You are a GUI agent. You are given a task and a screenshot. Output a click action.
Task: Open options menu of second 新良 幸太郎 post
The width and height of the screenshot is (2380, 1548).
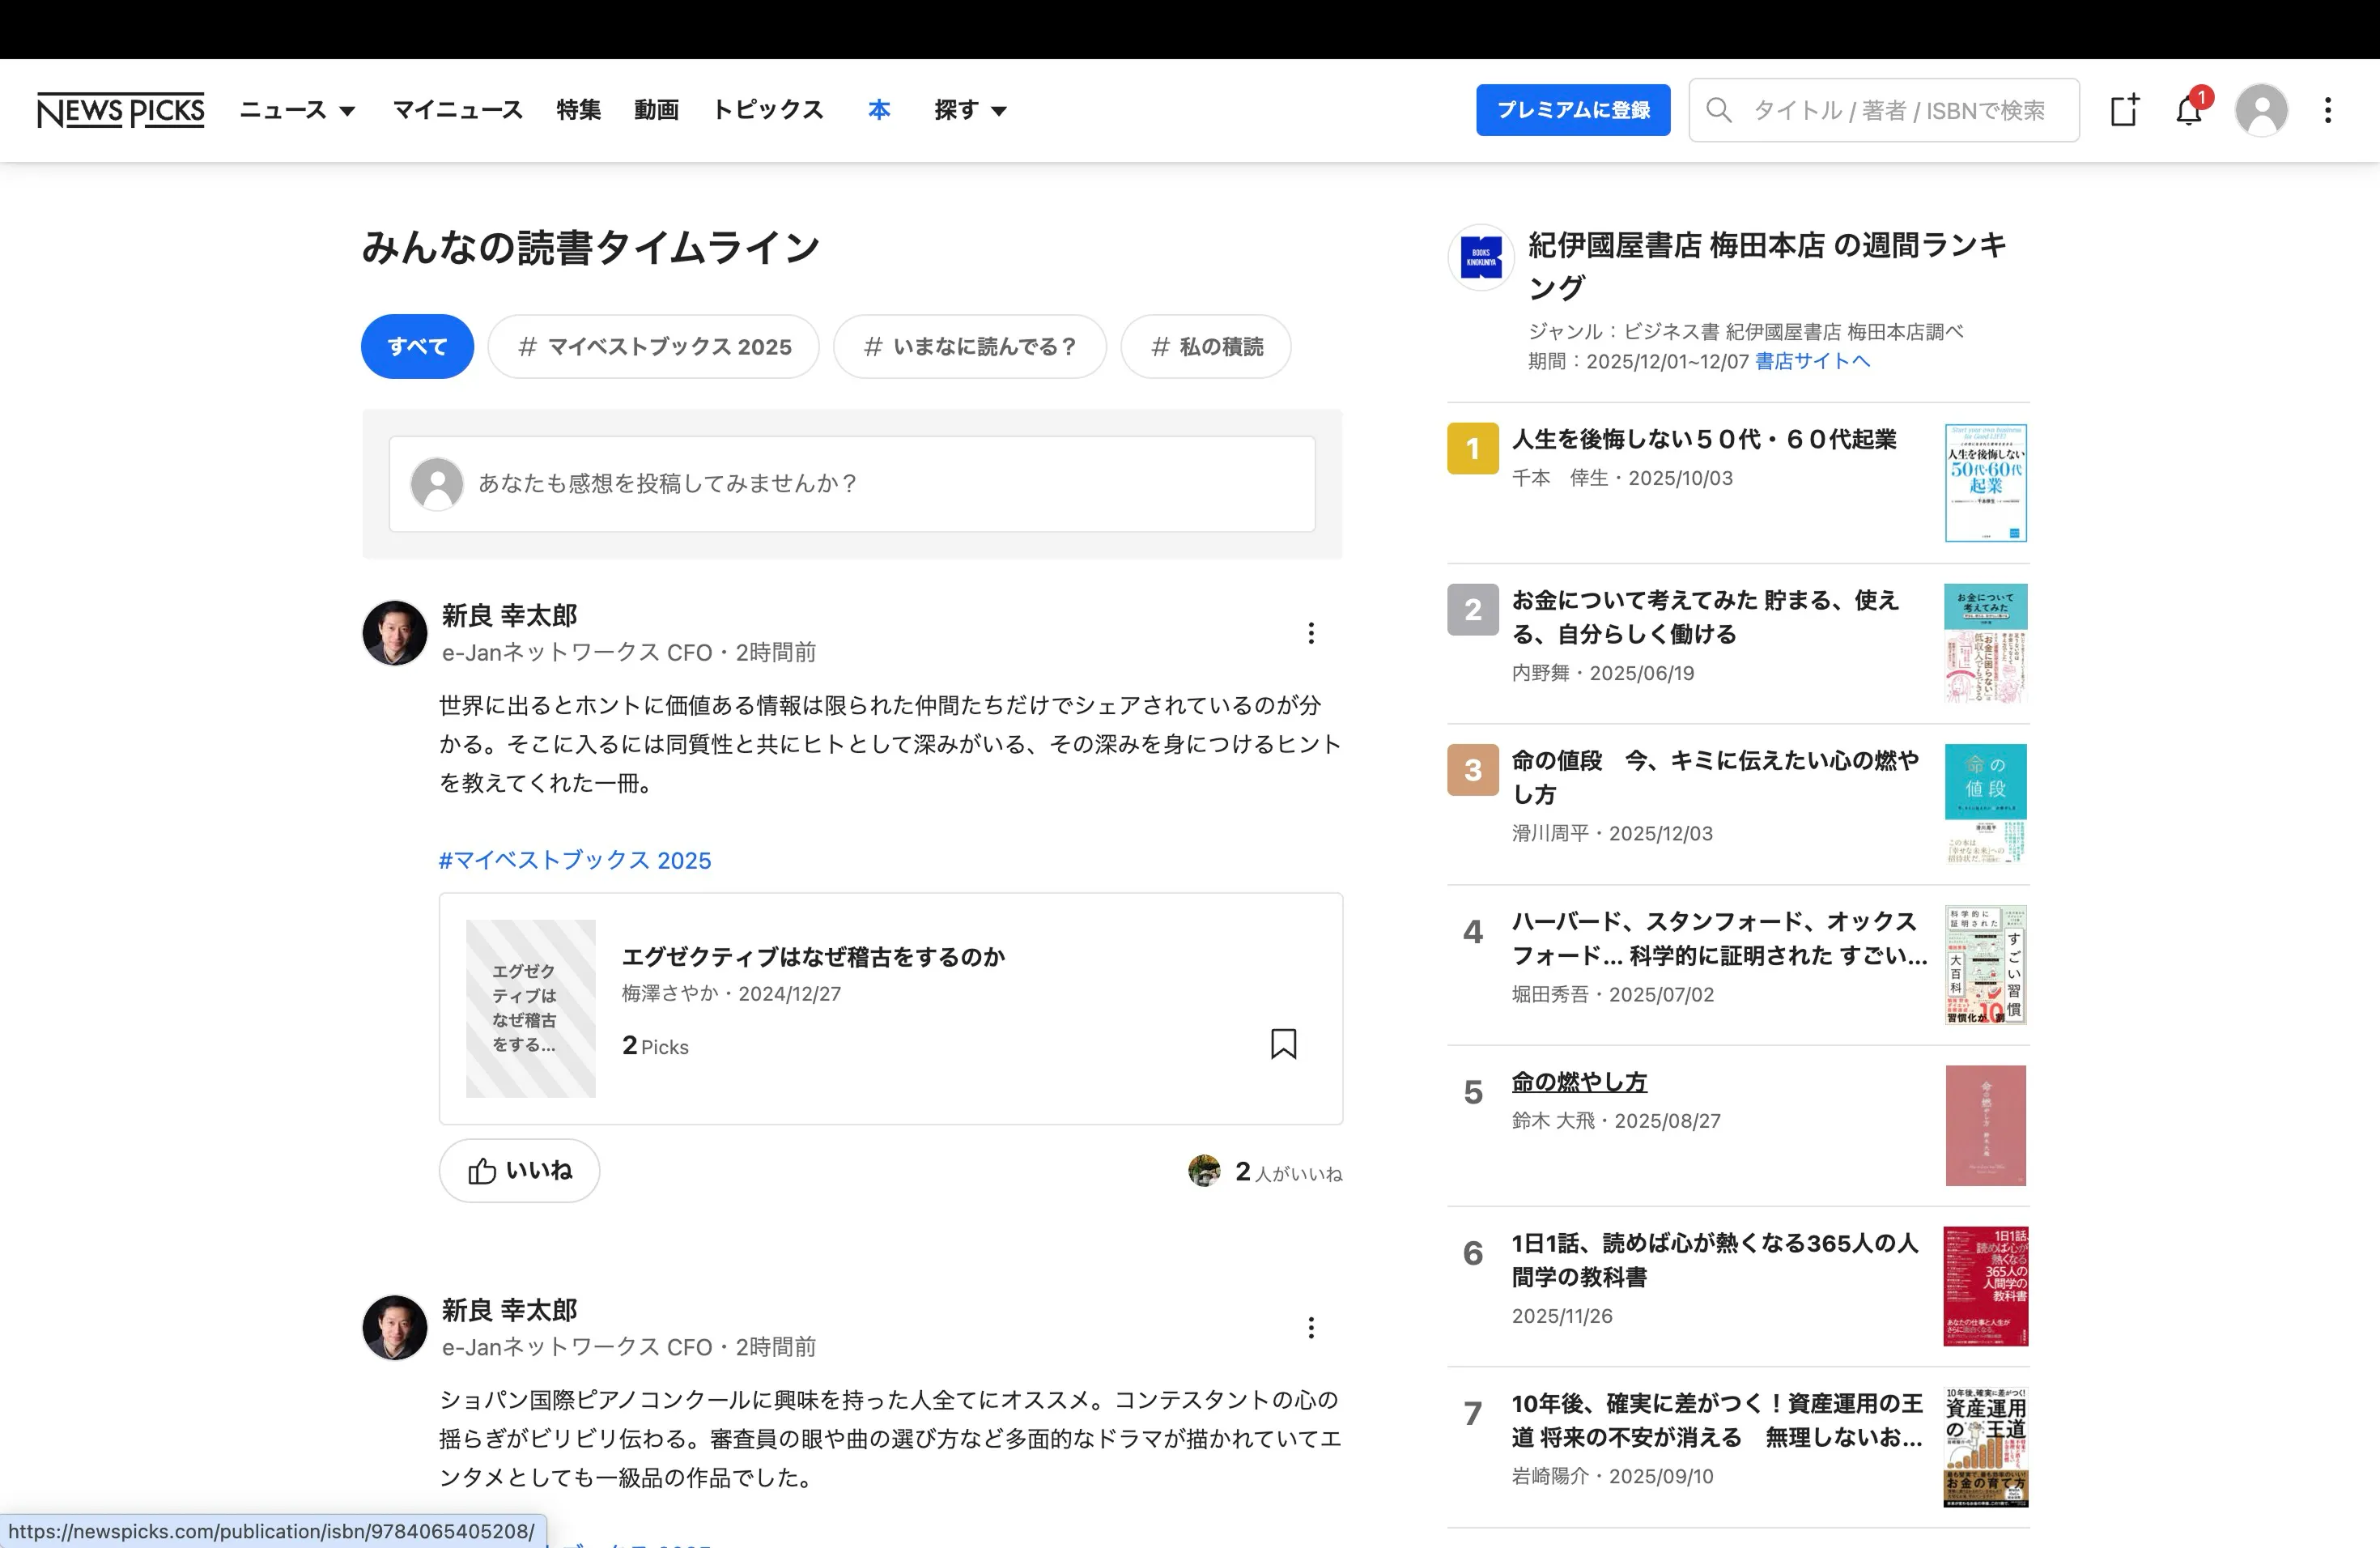click(x=1311, y=1327)
